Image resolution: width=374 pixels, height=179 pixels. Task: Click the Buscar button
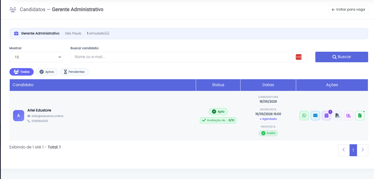(342, 57)
